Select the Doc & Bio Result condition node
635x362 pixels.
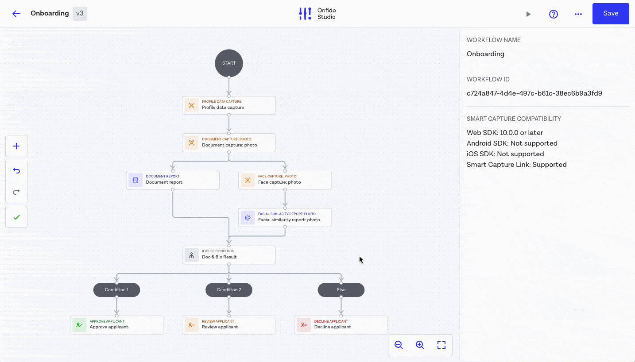point(229,254)
